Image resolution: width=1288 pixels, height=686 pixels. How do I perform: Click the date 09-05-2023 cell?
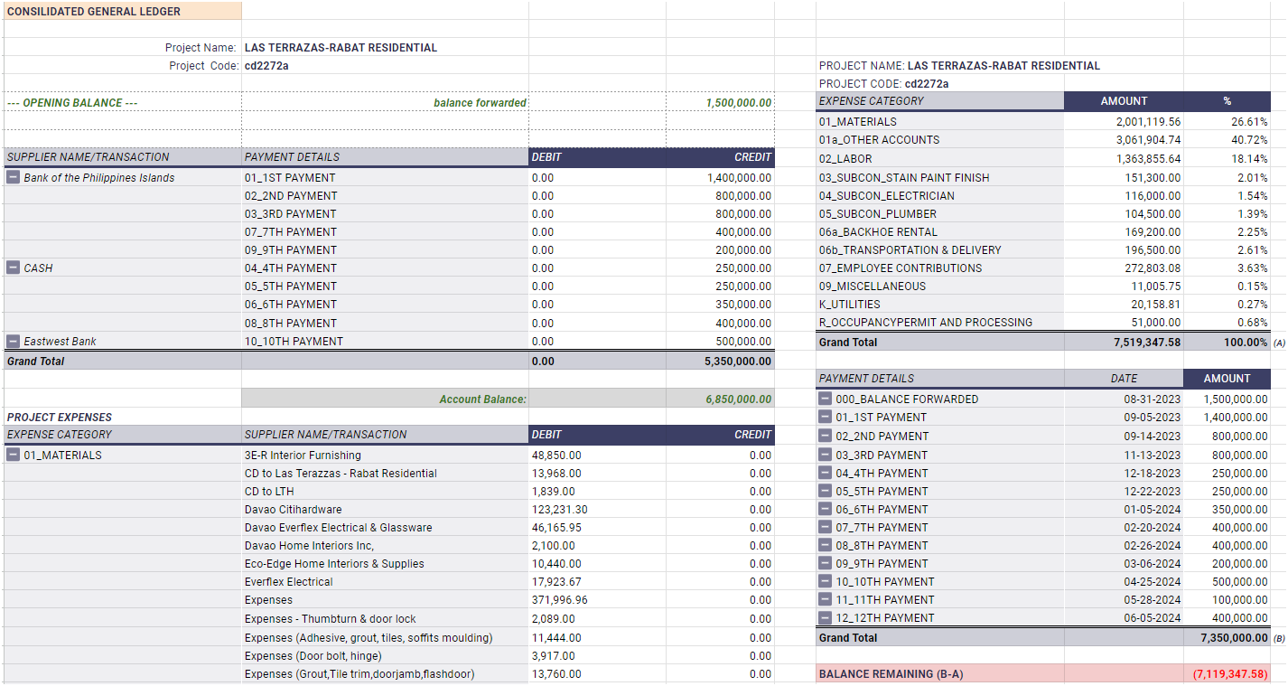tap(1124, 418)
